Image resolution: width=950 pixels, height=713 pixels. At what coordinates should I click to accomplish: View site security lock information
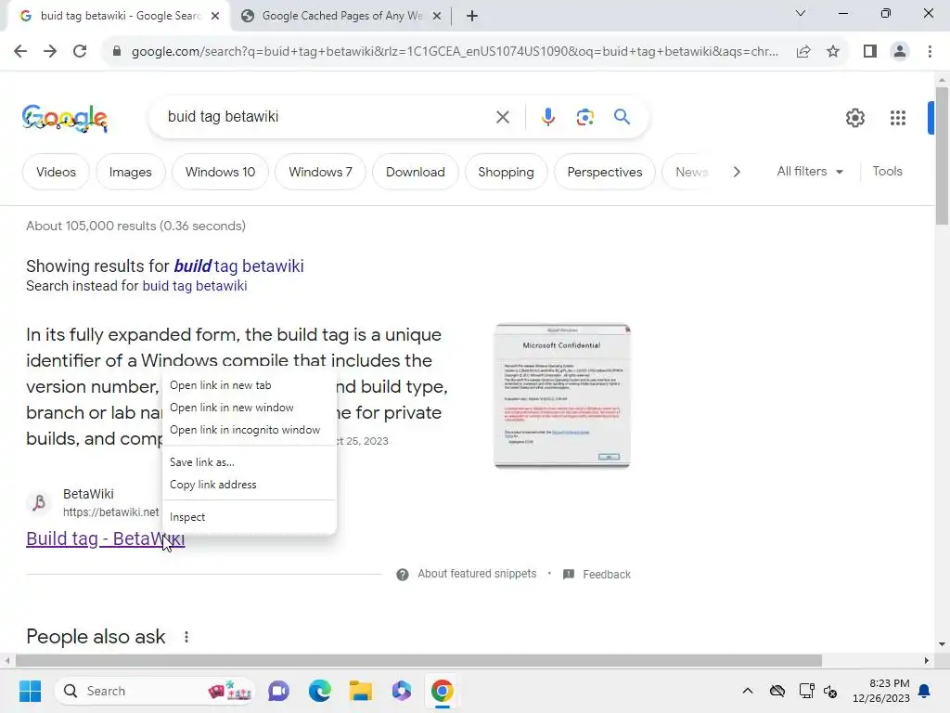click(117, 52)
